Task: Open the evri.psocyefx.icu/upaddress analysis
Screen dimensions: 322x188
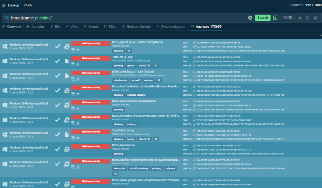Action: [134, 101]
